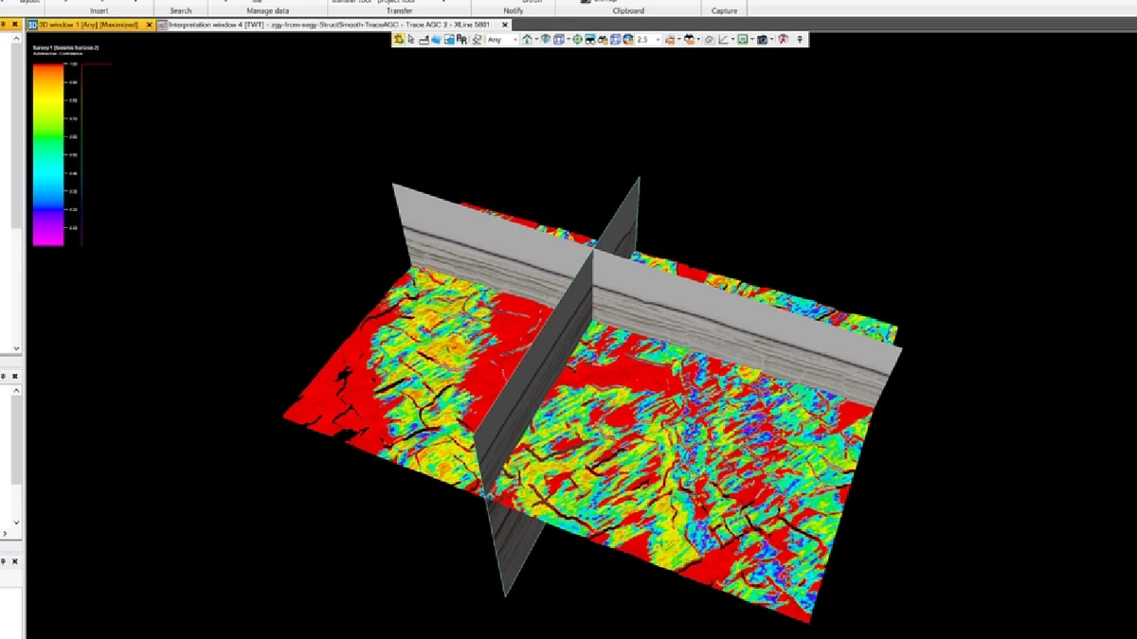Viewport: 1137px width, 639px height.
Task: Expand the arrow left of the eraser icon
Action: (698, 40)
